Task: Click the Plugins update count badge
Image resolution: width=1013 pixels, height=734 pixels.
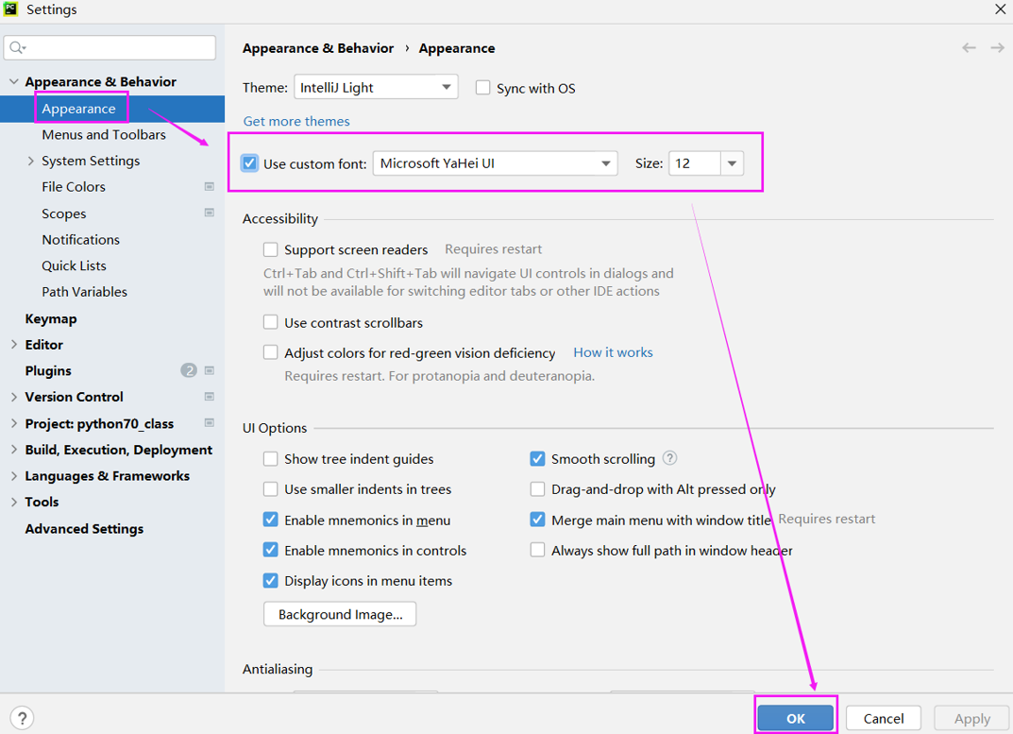Action: [x=189, y=370]
